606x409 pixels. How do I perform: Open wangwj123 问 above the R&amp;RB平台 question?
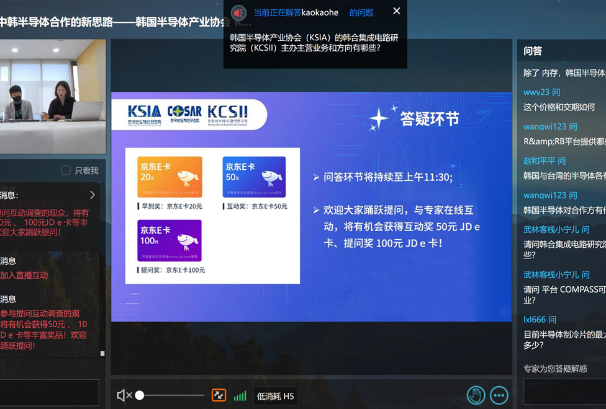[x=550, y=126]
